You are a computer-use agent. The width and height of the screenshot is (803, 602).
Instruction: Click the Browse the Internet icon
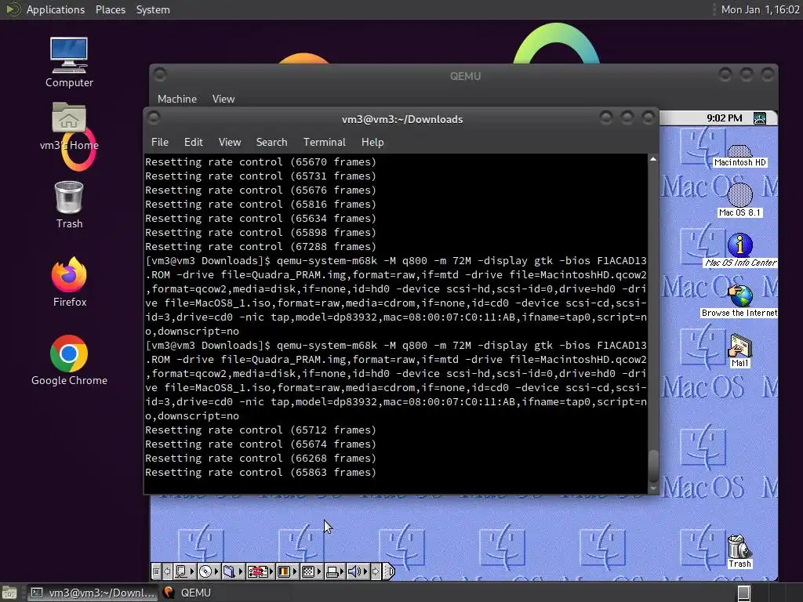pos(740,301)
